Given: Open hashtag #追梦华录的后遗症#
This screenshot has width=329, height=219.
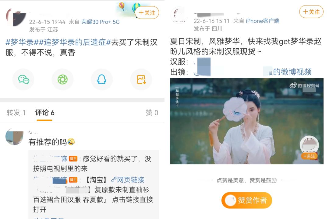Looking at the screenshot, I should [x=73, y=42].
